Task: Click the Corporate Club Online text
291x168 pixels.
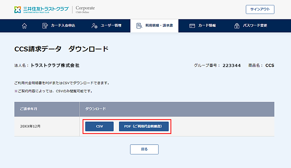Action: coord(85,9)
